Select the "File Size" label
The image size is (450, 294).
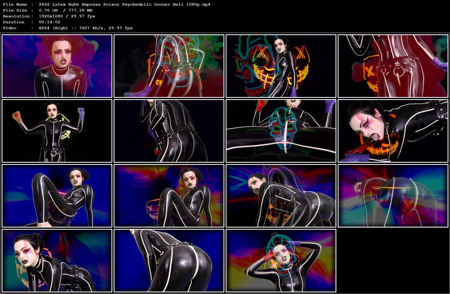point(15,10)
